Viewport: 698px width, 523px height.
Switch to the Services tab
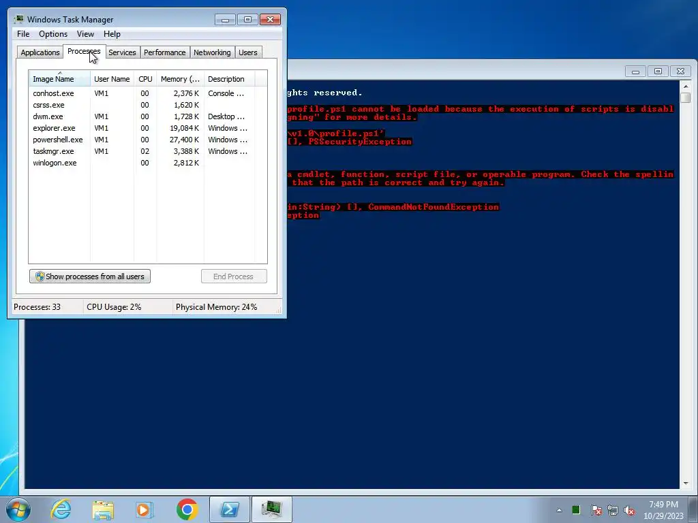(122, 52)
